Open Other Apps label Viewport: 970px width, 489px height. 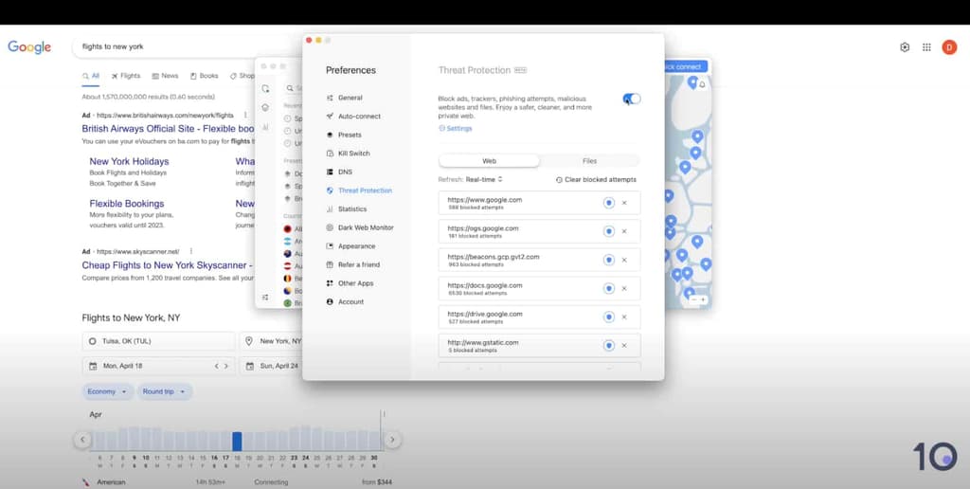(355, 283)
